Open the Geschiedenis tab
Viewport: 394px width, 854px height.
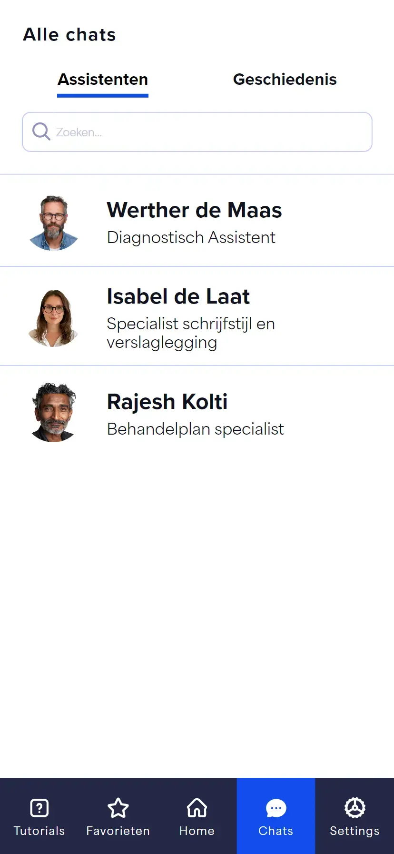(285, 80)
